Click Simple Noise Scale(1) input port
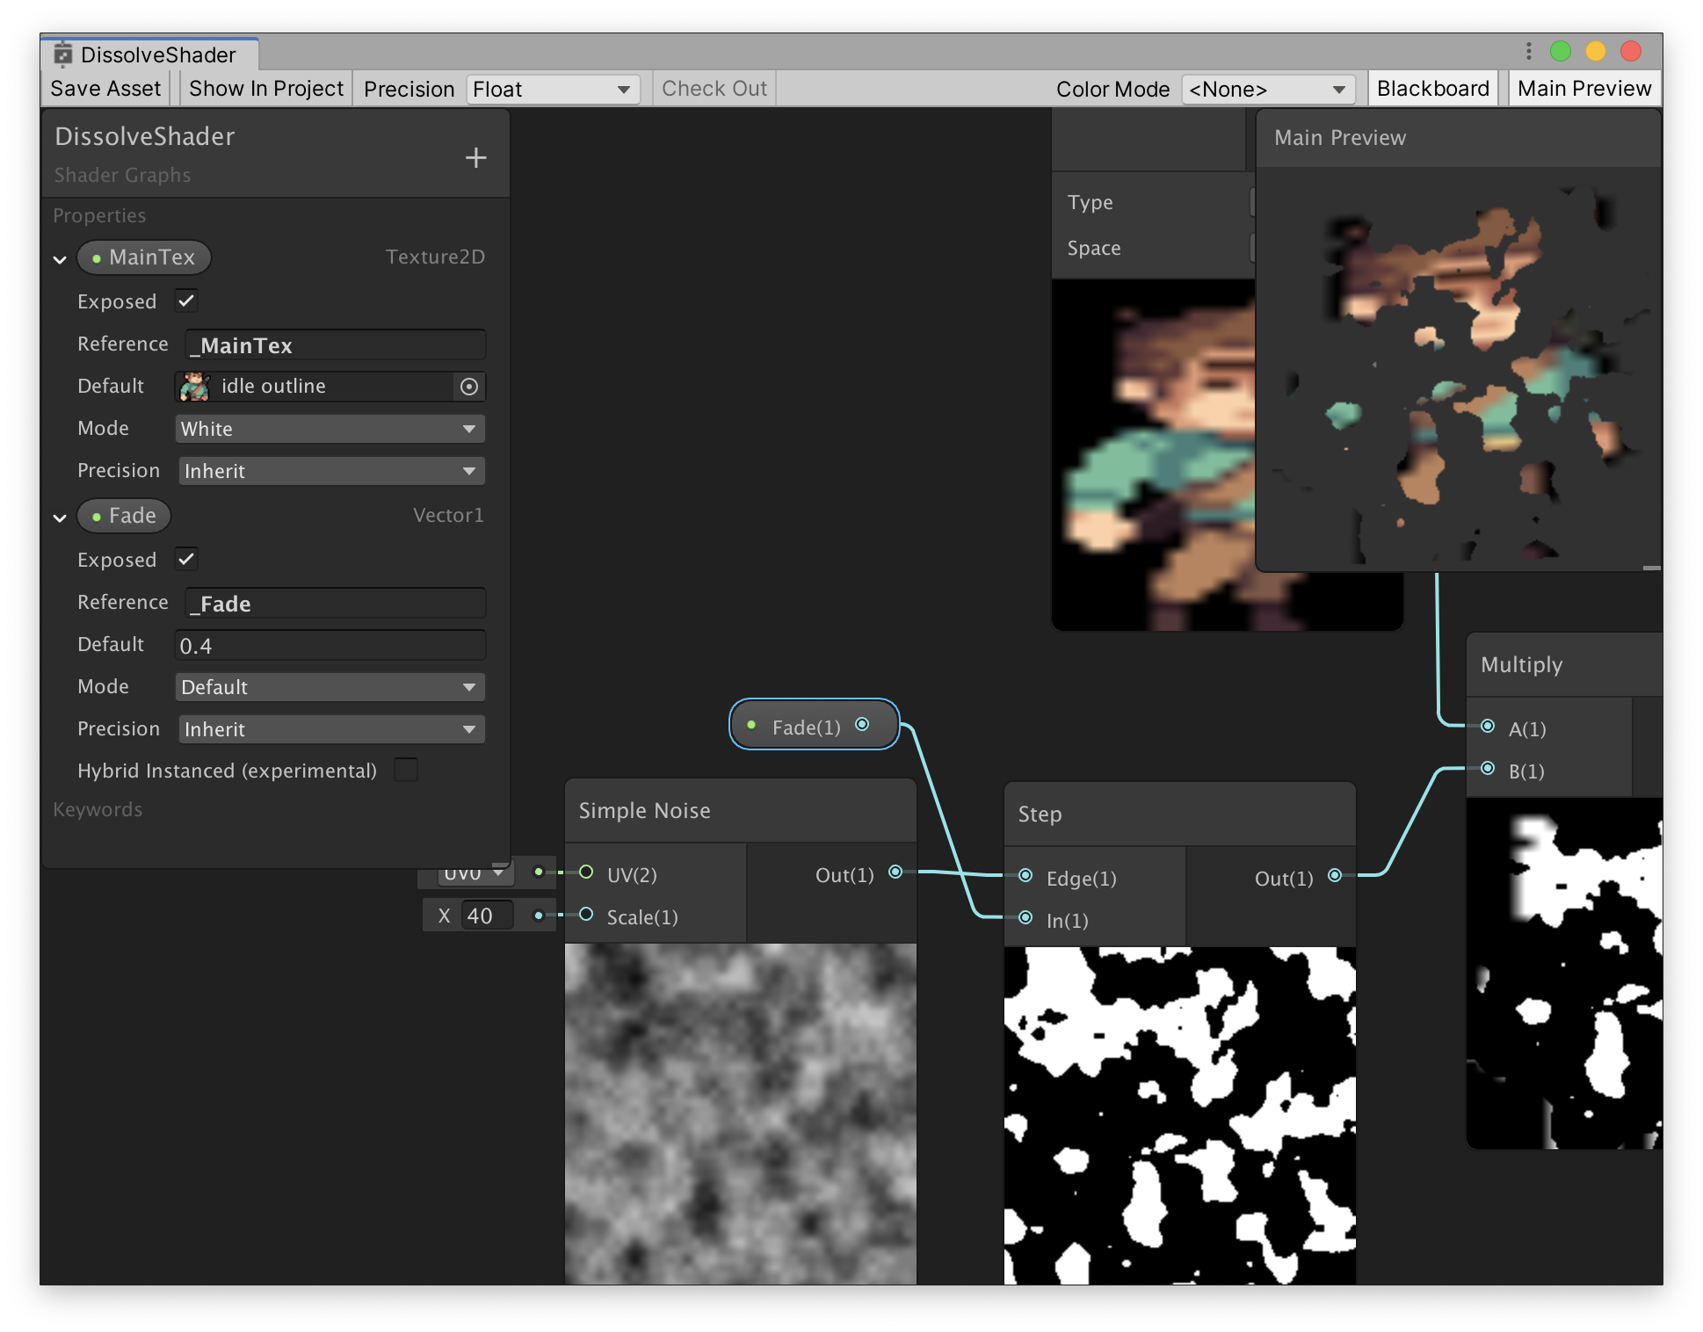This screenshot has width=1703, height=1332. pos(586,915)
